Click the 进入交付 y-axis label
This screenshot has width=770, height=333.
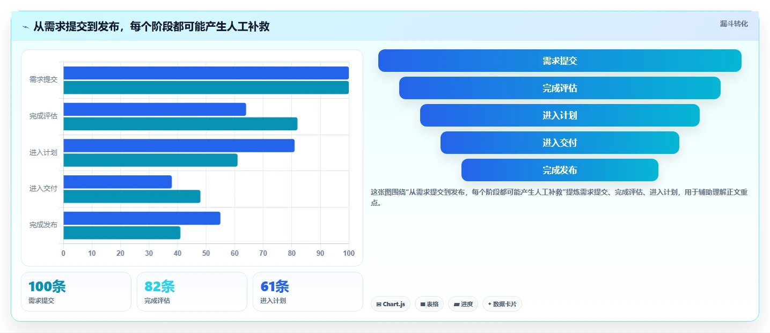(x=43, y=188)
